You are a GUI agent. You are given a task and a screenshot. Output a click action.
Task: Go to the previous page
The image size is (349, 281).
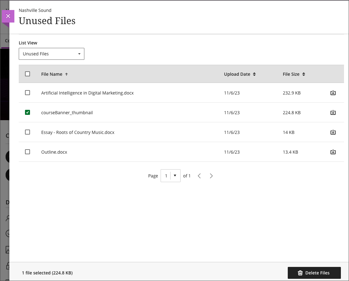point(199,176)
